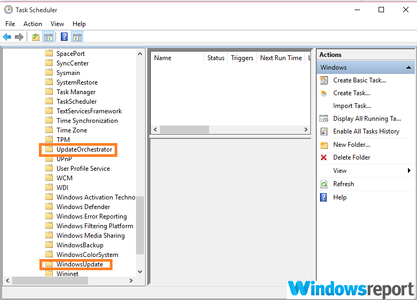This screenshot has height=300, width=417.
Task: Select the Task Manager folder
Action: tap(76, 92)
